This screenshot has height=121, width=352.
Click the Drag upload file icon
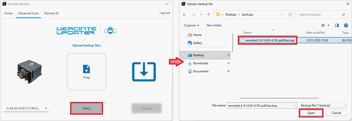click(86, 69)
